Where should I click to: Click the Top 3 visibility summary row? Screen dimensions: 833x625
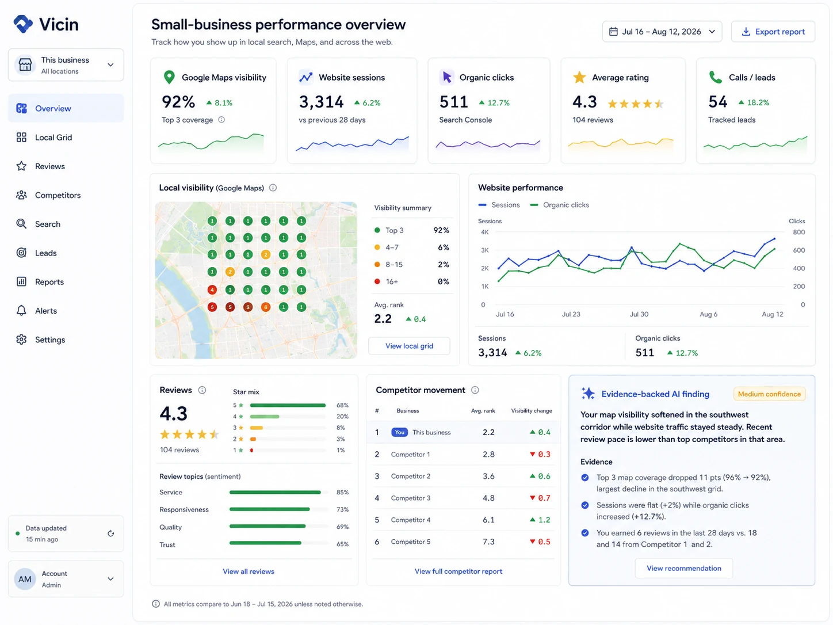(x=411, y=230)
